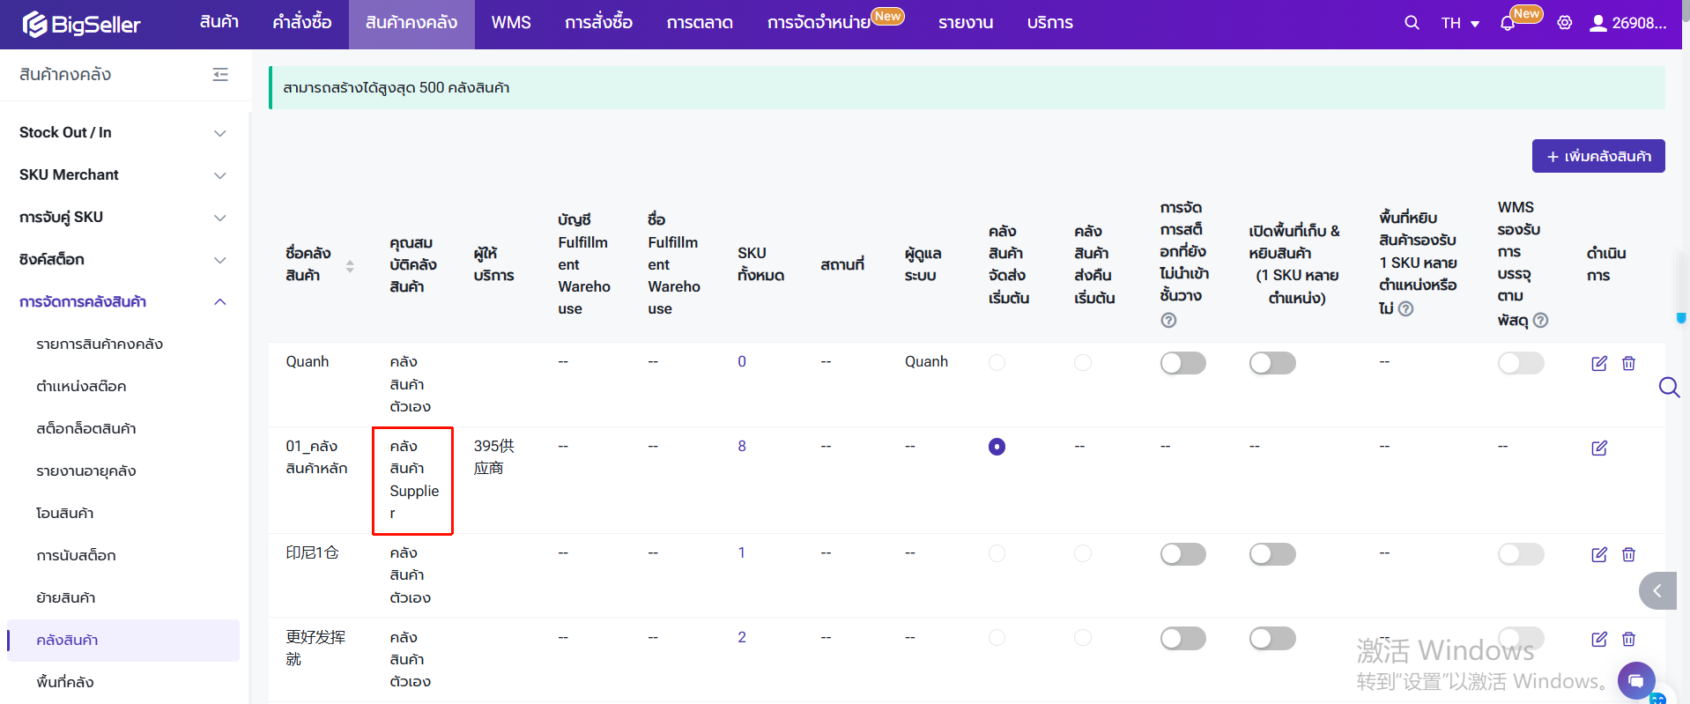Sort table by ชื่อคลังสินค้า column arrows
This screenshot has height=704, width=1690.
point(350,265)
